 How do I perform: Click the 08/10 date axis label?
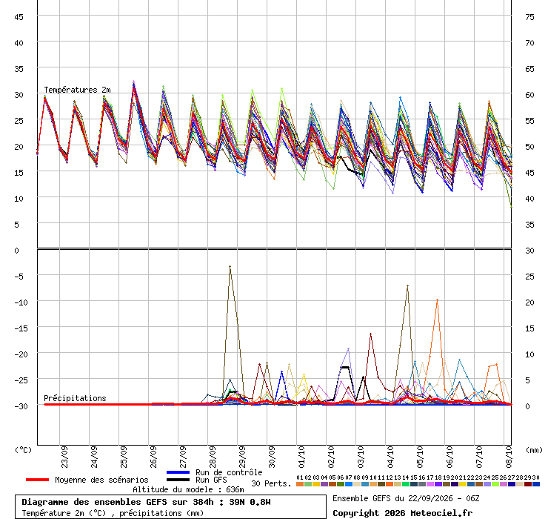pos(509,457)
